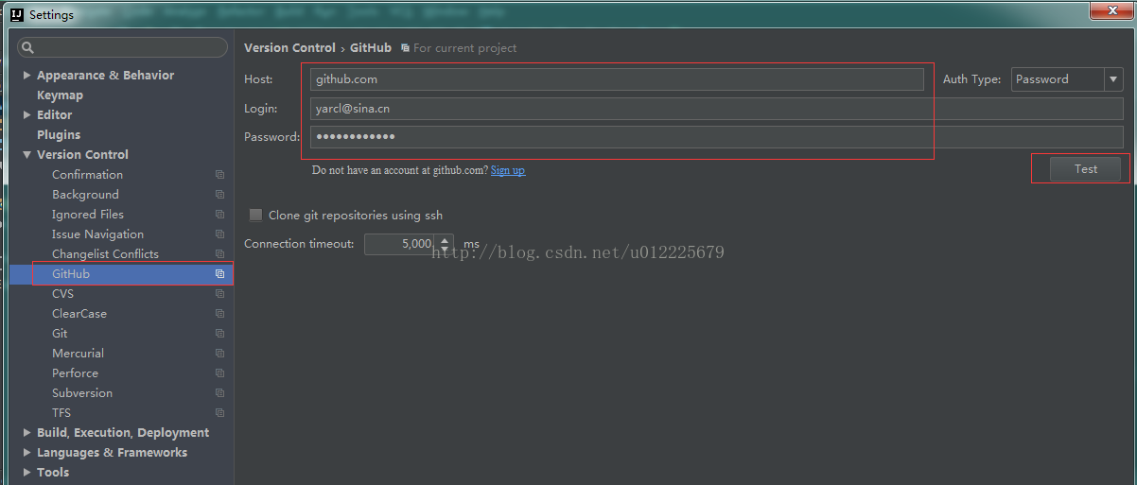Click the project-level icon beside ClearCase

219,314
